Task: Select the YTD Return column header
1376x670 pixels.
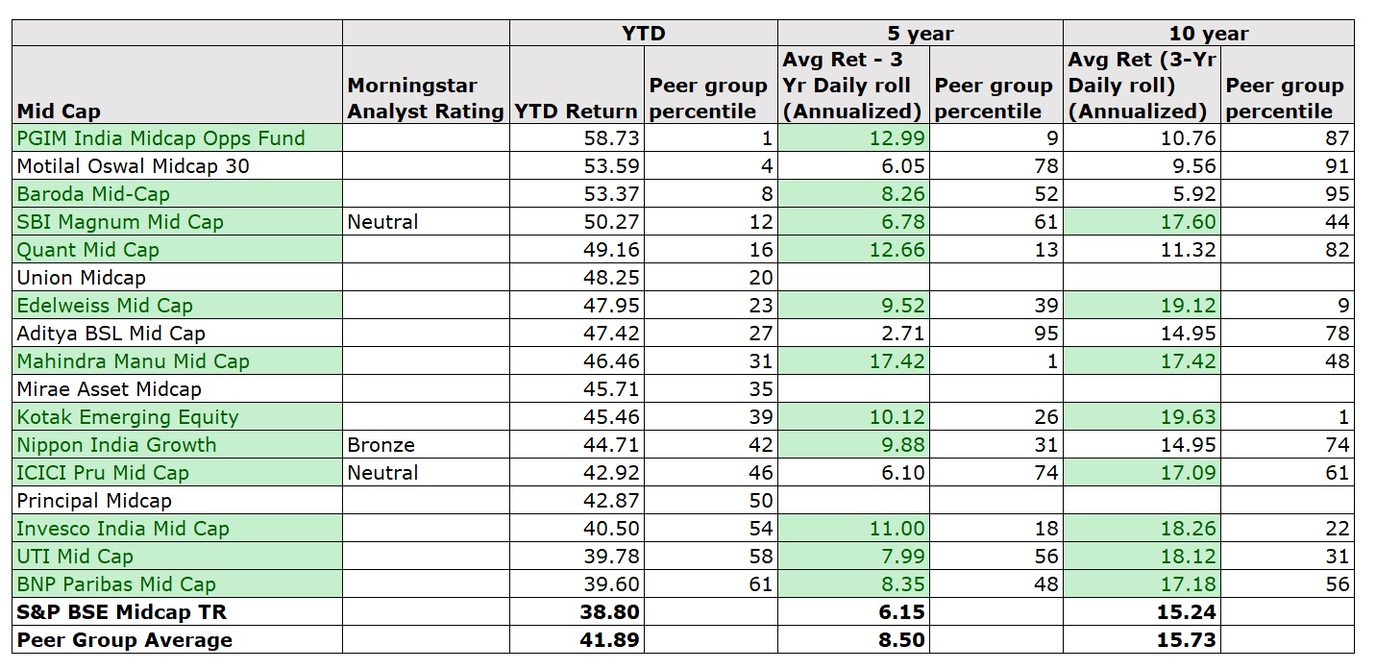Action: click(x=576, y=112)
